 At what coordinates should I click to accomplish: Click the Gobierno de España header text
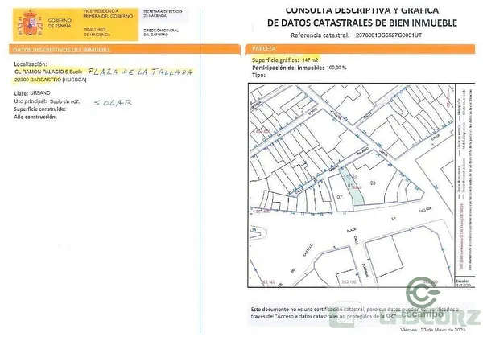59,21
